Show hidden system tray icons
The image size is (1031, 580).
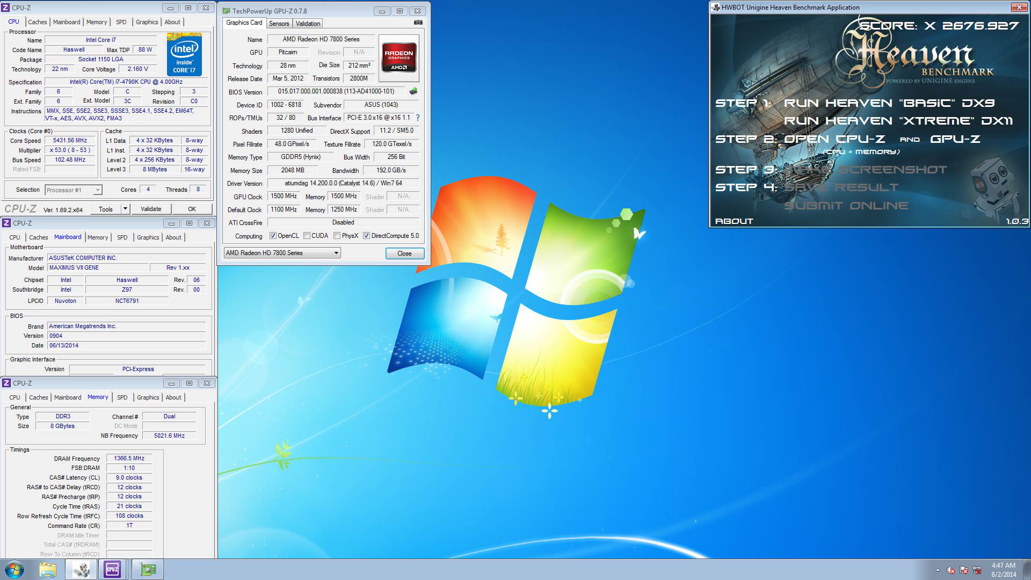[x=938, y=570]
